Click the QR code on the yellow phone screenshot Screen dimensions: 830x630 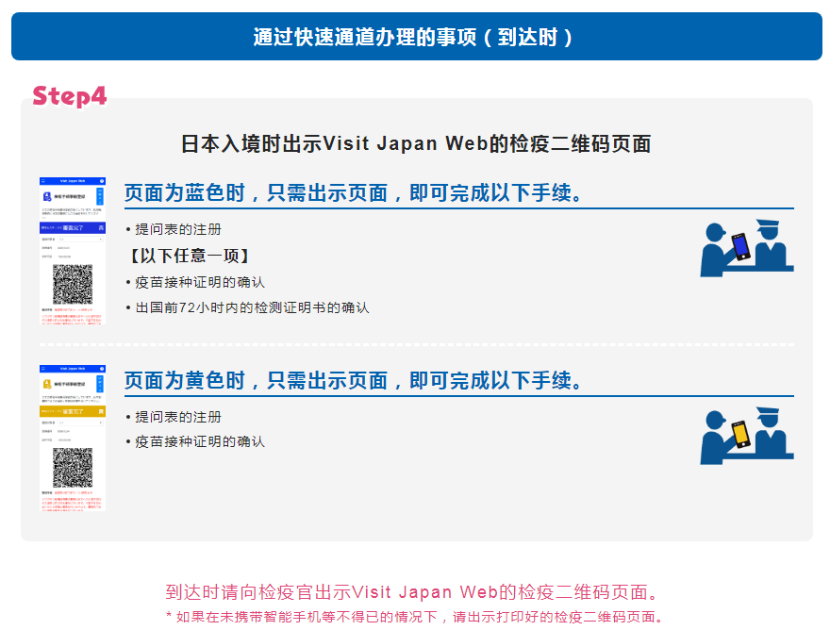click(74, 468)
